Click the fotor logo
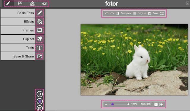The height and width of the screenshot is (111, 190). 112,4
